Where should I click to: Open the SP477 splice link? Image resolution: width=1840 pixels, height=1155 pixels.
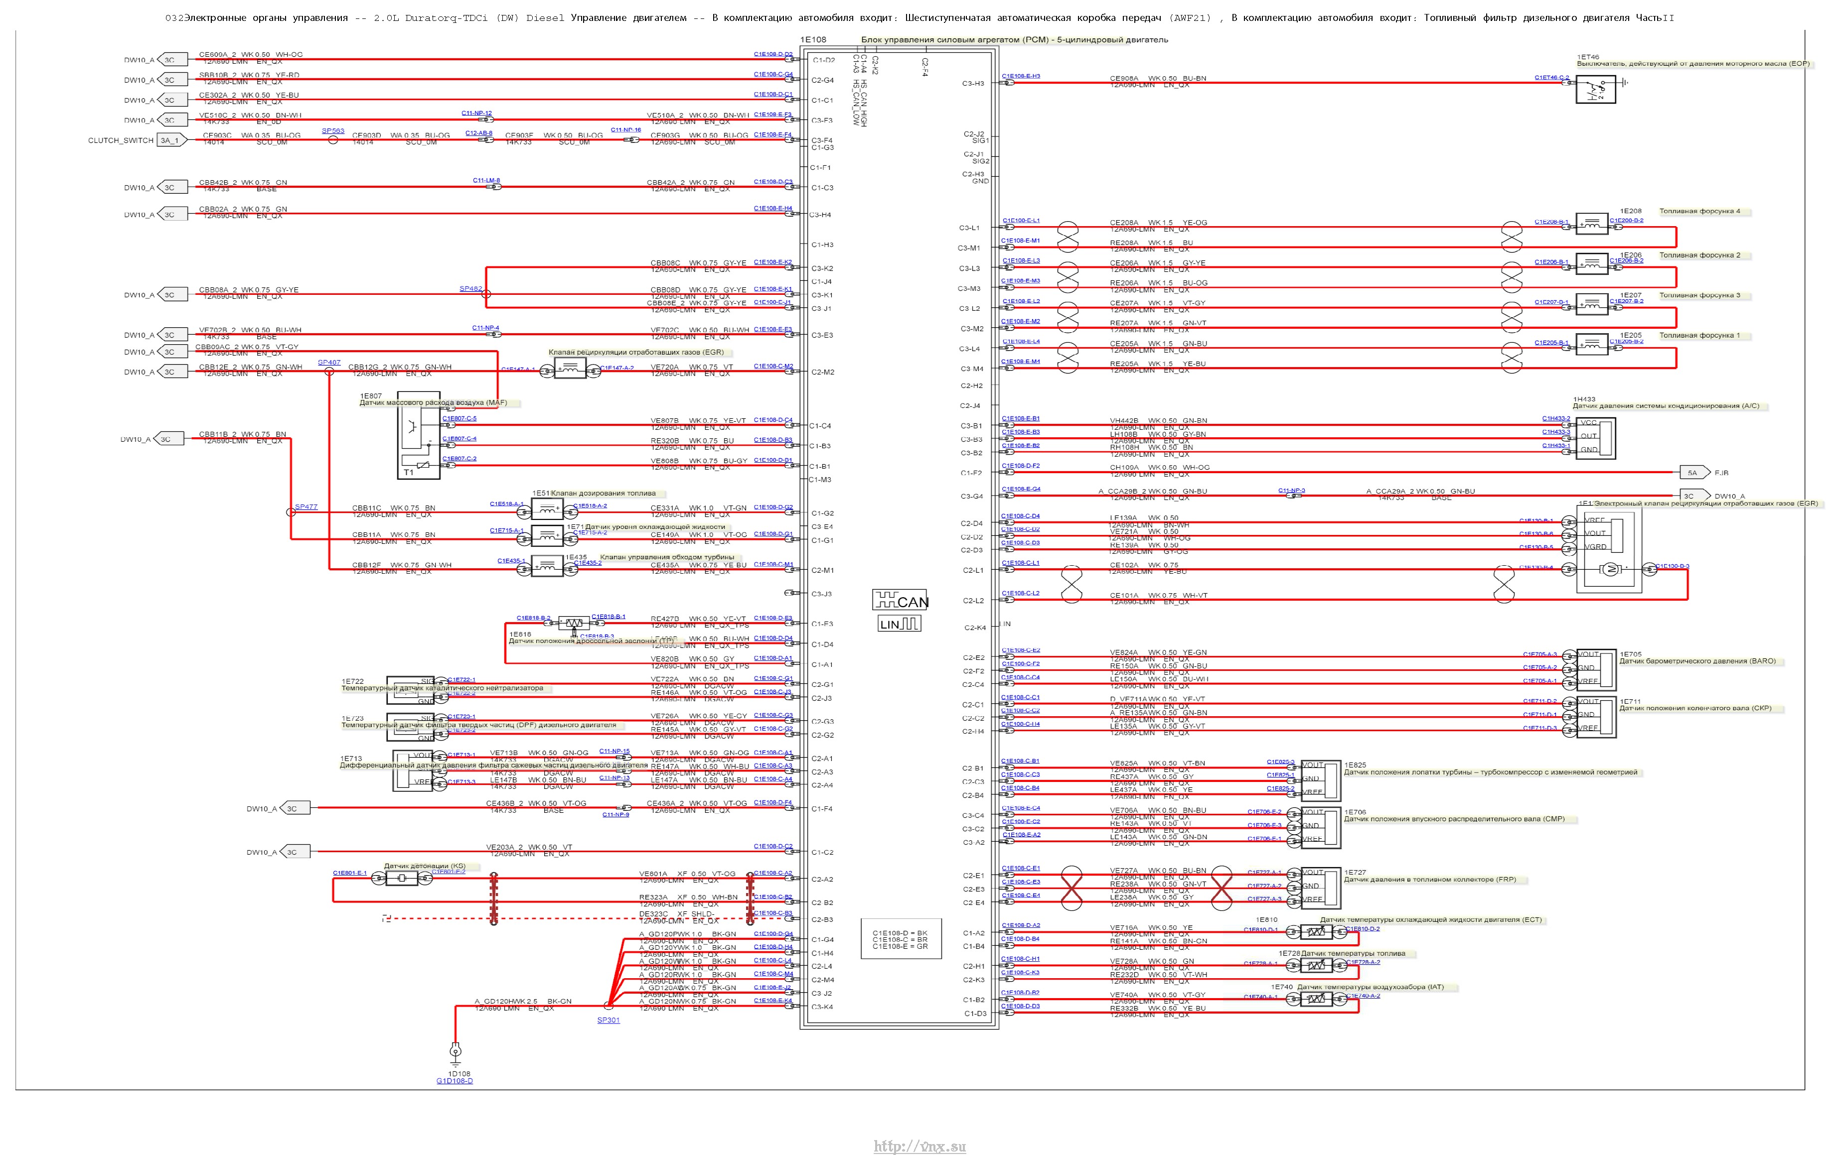pyautogui.click(x=306, y=507)
